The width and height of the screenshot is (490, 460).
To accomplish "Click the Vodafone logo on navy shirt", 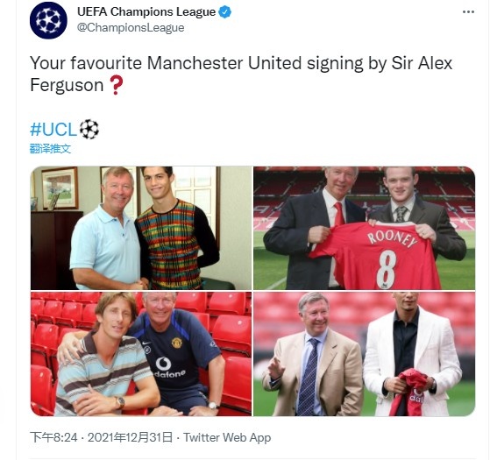I will point(167,368).
